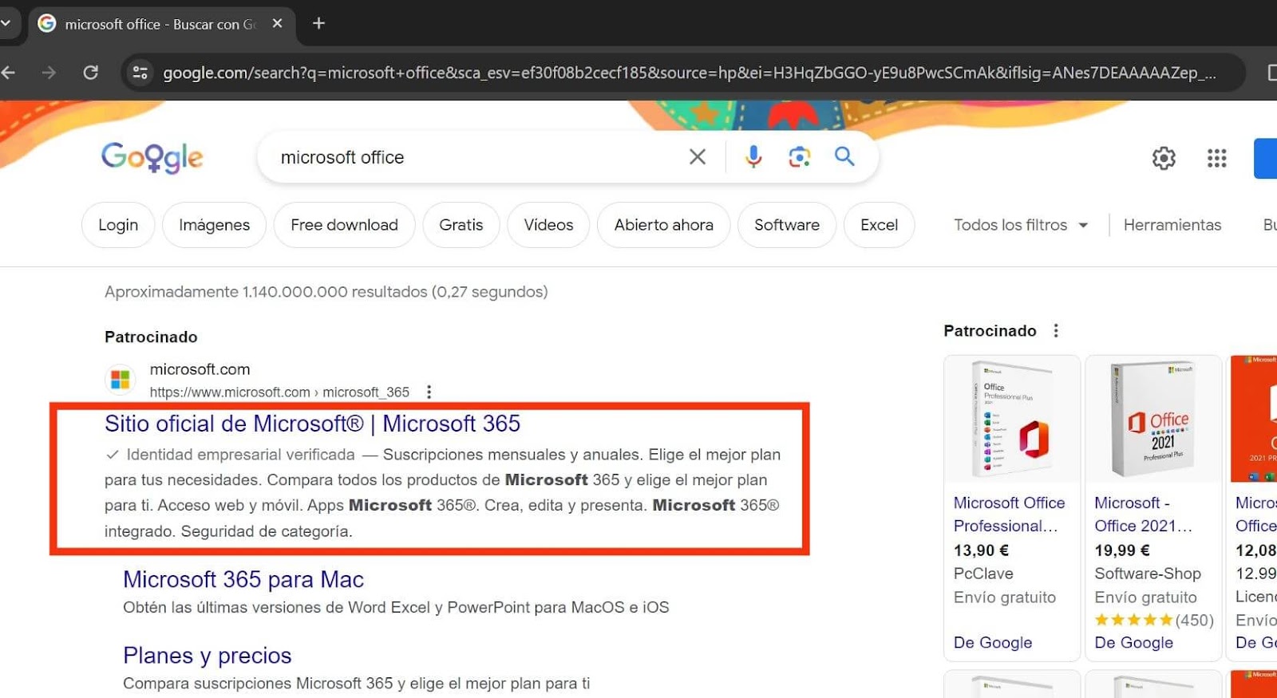This screenshot has width=1277, height=698.
Task: Click the Aproximadamente 1.140.000.000 resultados text
Action: 326,292
